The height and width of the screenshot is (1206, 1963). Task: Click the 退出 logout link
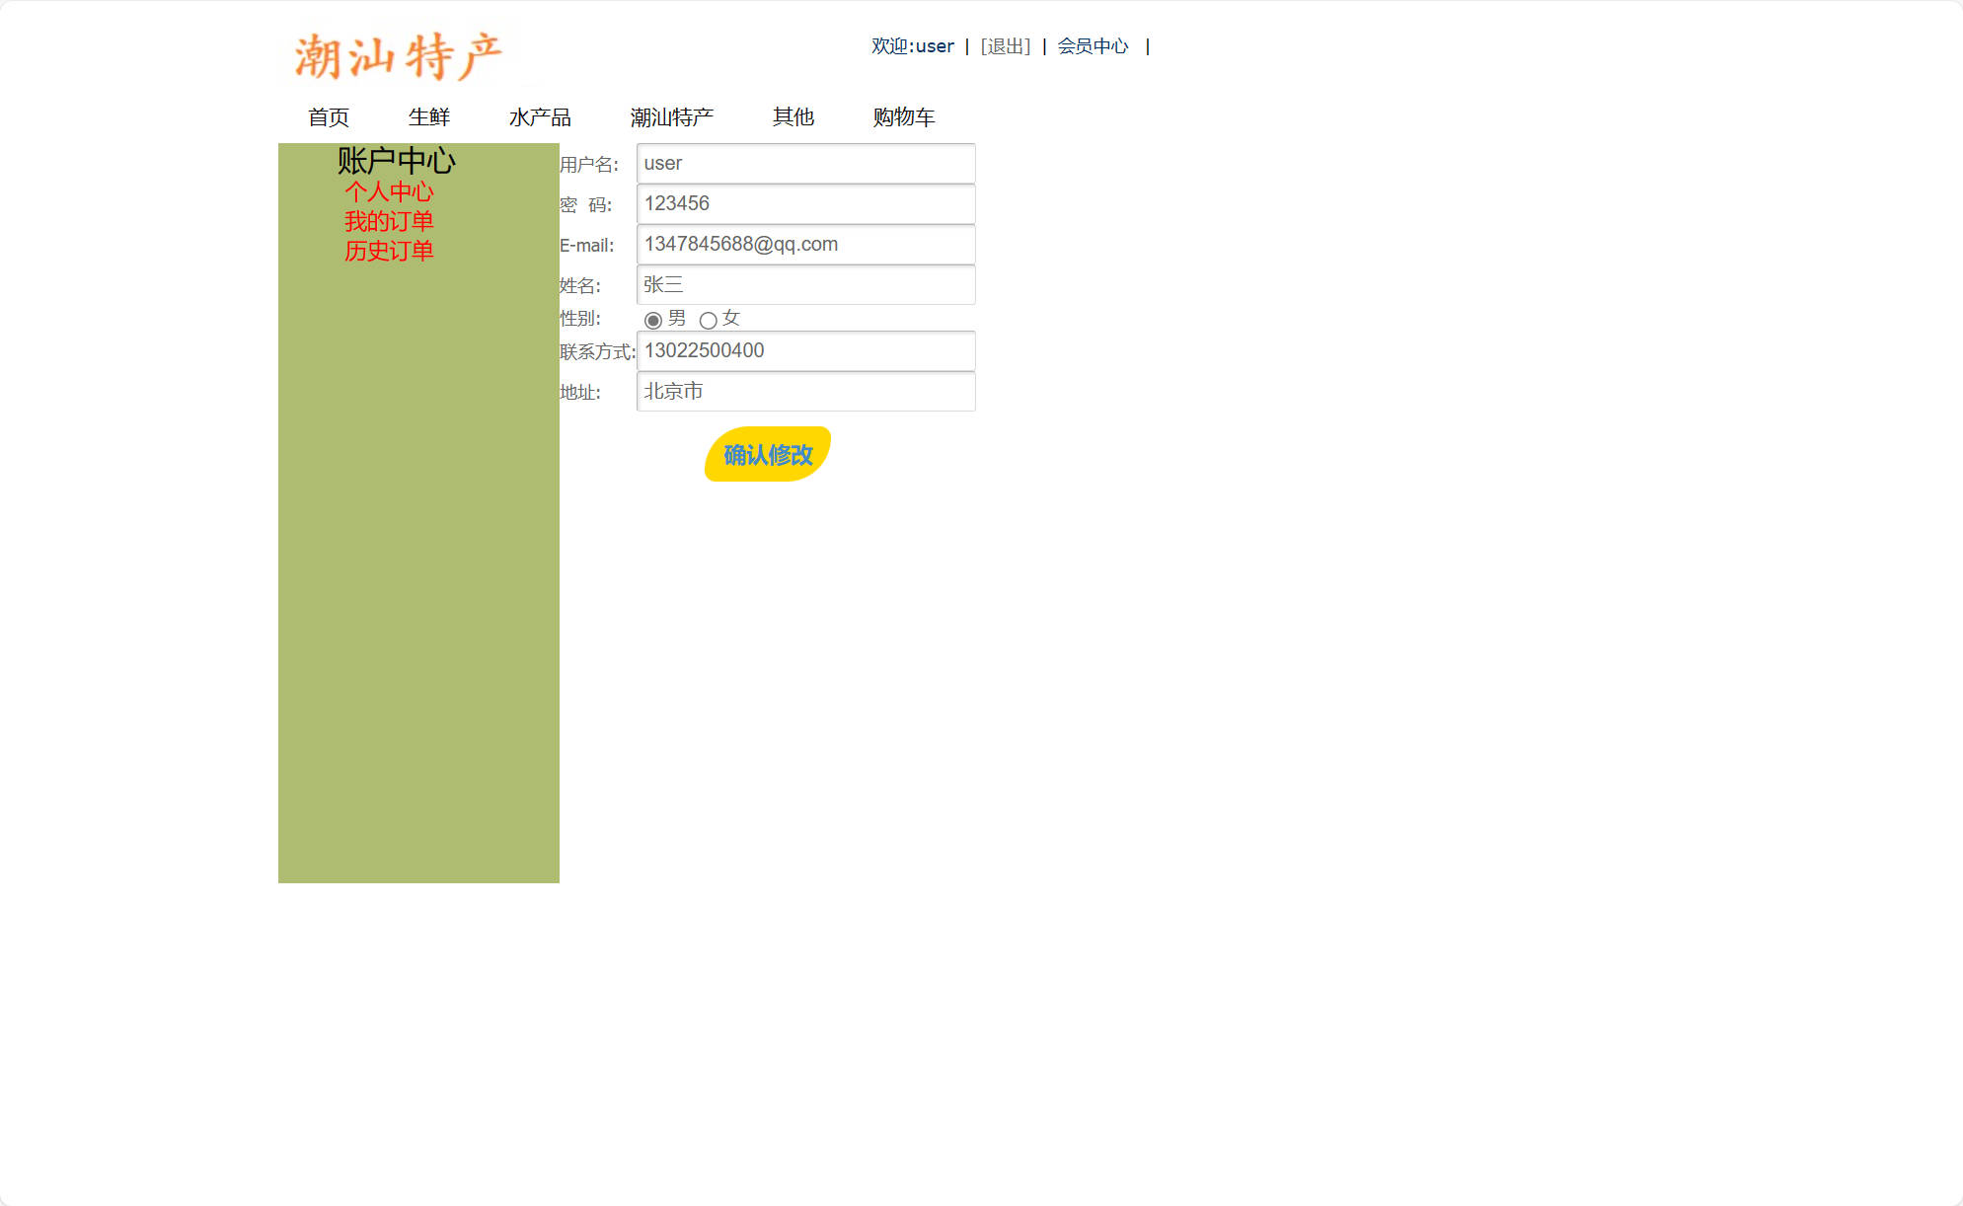tap(1003, 45)
